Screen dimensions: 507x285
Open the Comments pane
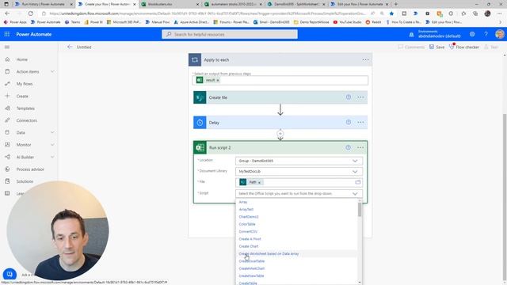(x=411, y=47)
